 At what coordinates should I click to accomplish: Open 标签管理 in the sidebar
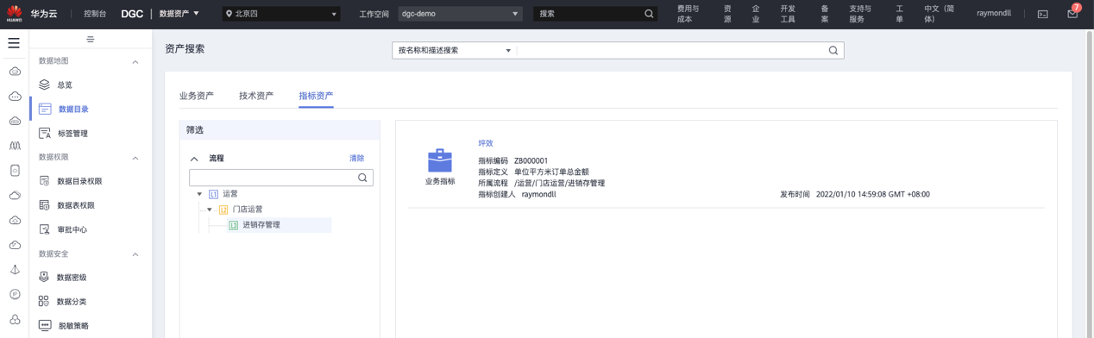click(72, 134)
